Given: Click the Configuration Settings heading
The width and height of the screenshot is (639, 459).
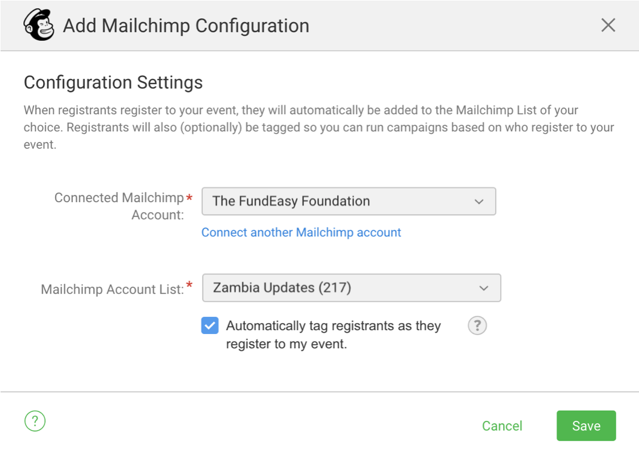Looking at the screenshot, I should [113, 82].
